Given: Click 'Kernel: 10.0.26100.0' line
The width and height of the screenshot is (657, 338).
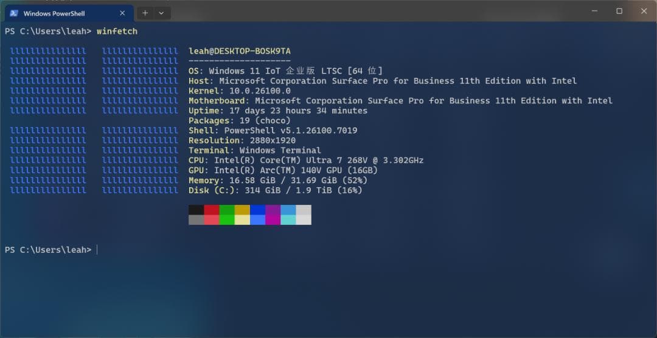Looking at the screenshot, I should coord(240,91).
